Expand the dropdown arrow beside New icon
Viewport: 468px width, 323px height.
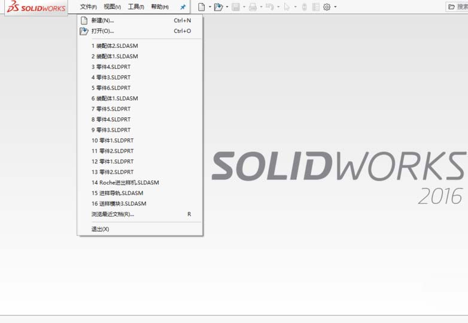click(210, 7)
